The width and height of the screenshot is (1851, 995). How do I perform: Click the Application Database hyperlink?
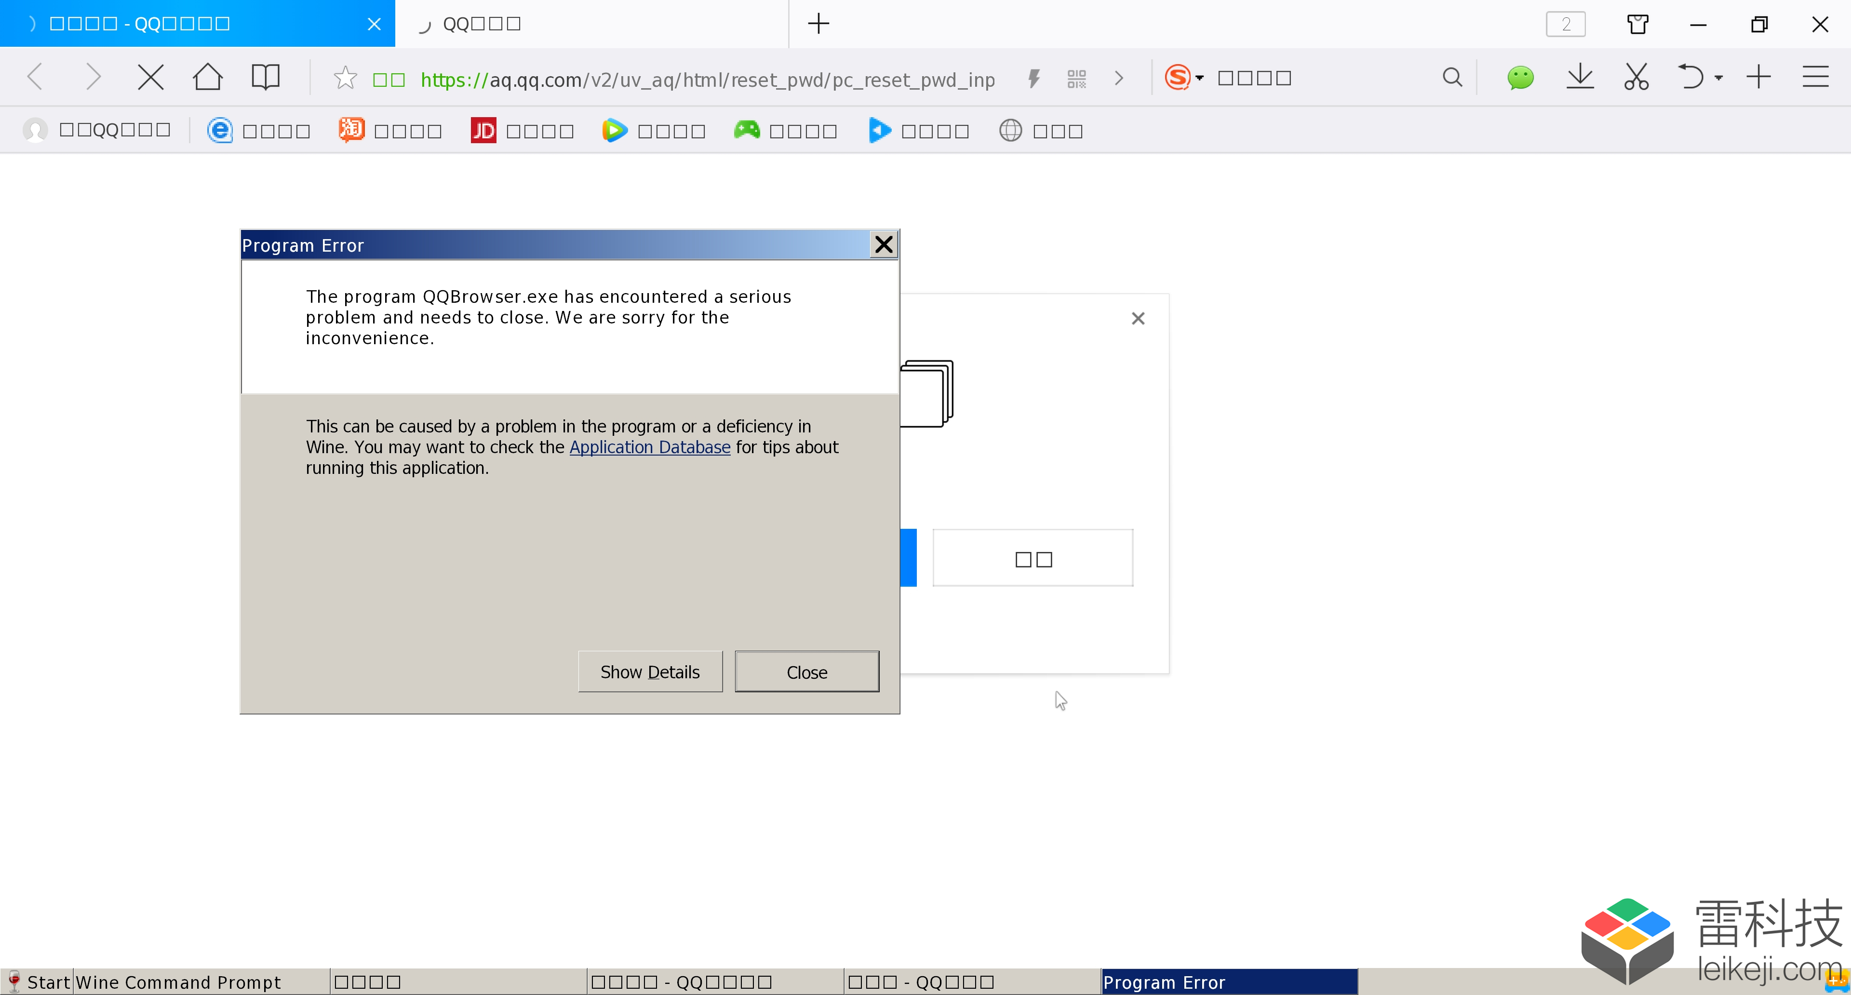650,446
